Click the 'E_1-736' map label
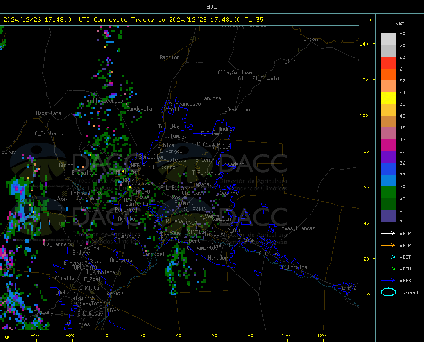The width and height of the screenshot is (424, 342). click(291, 61)
